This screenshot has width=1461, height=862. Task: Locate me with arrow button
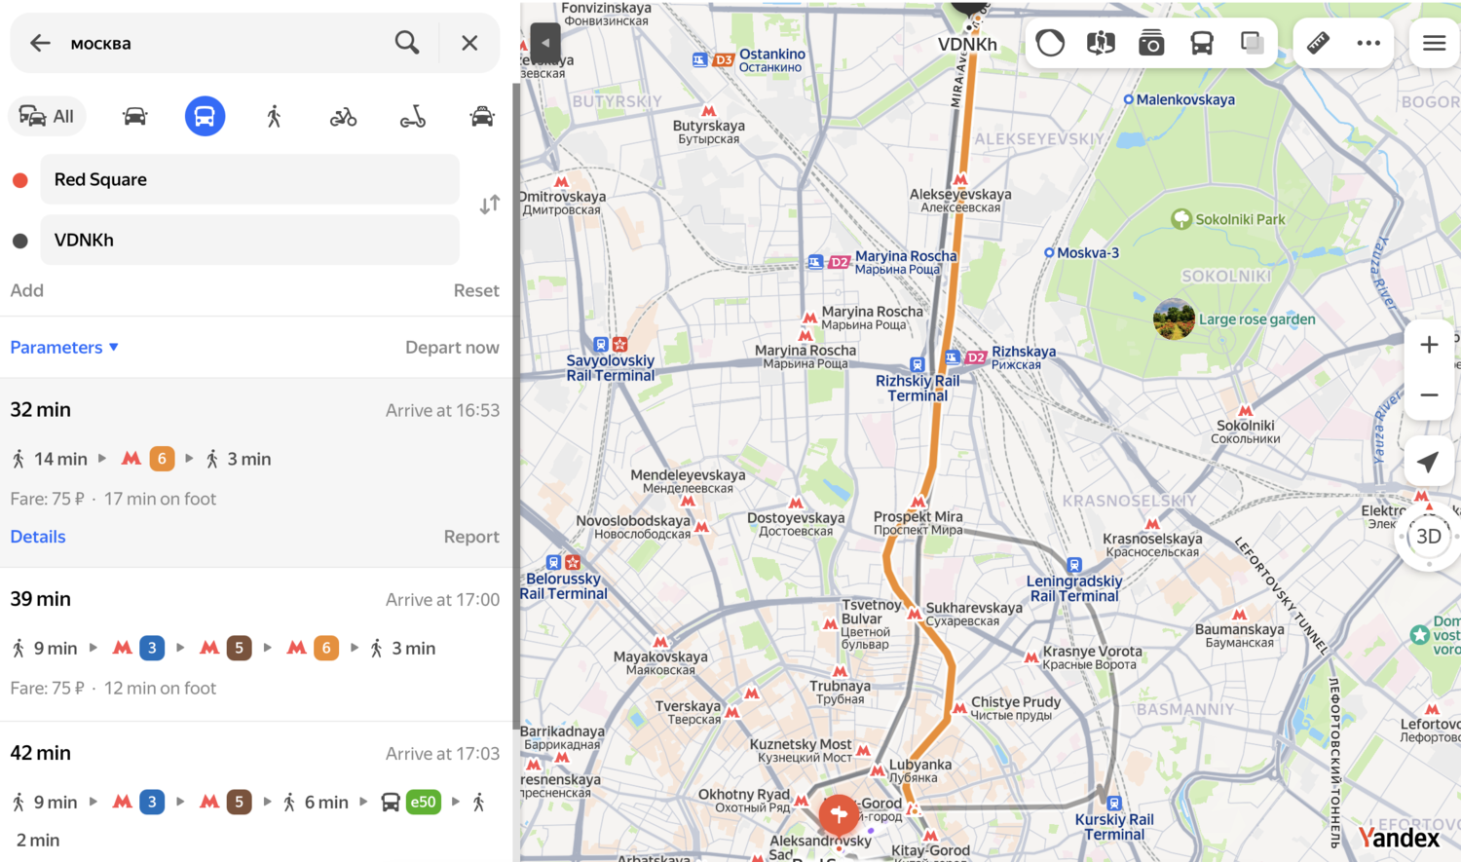click(1429, 462)
